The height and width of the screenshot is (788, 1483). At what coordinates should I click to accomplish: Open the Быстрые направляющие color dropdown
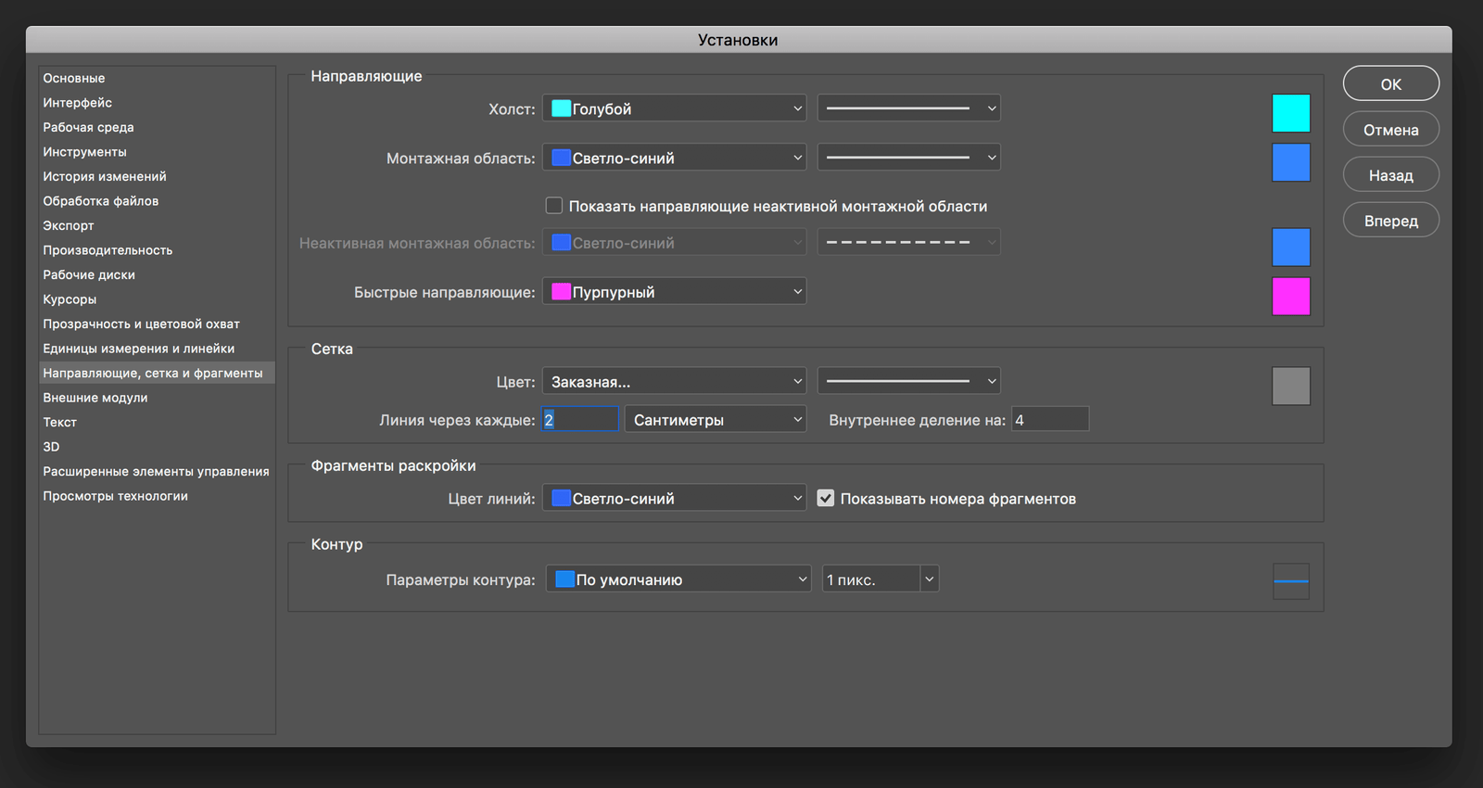coord(674,292)
